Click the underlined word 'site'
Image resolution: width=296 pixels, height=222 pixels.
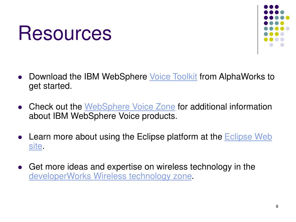coord(36,146)
